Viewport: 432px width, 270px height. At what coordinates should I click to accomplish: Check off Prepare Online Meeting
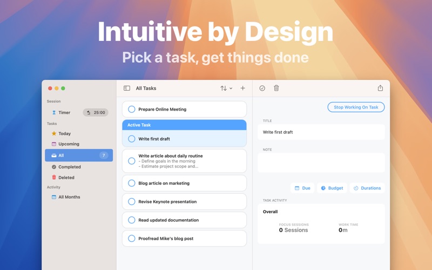(x=132, y=110)
